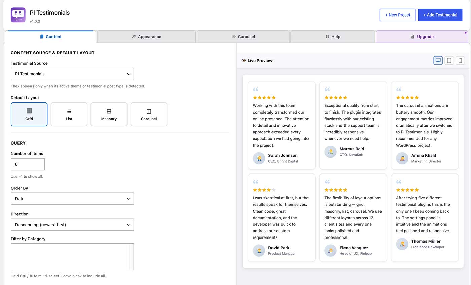Click the star rating on Thomas Müller's card
The image size is (471, 285).
coord(407,190)
